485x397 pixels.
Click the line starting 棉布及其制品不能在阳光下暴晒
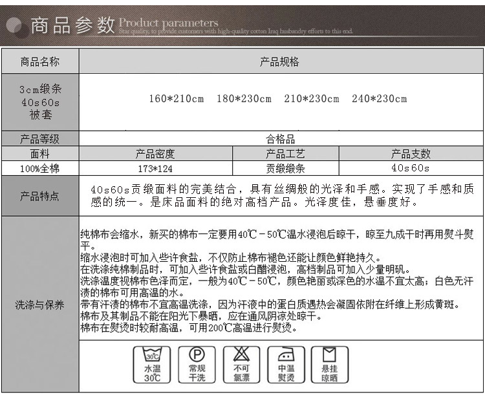202,316
